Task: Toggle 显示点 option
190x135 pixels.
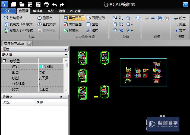Action: 45,18
